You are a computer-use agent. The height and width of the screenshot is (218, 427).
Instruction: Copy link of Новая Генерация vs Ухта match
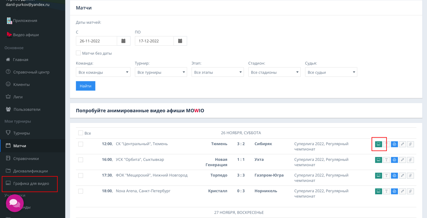pyautogui.click(x=410, y=160)
